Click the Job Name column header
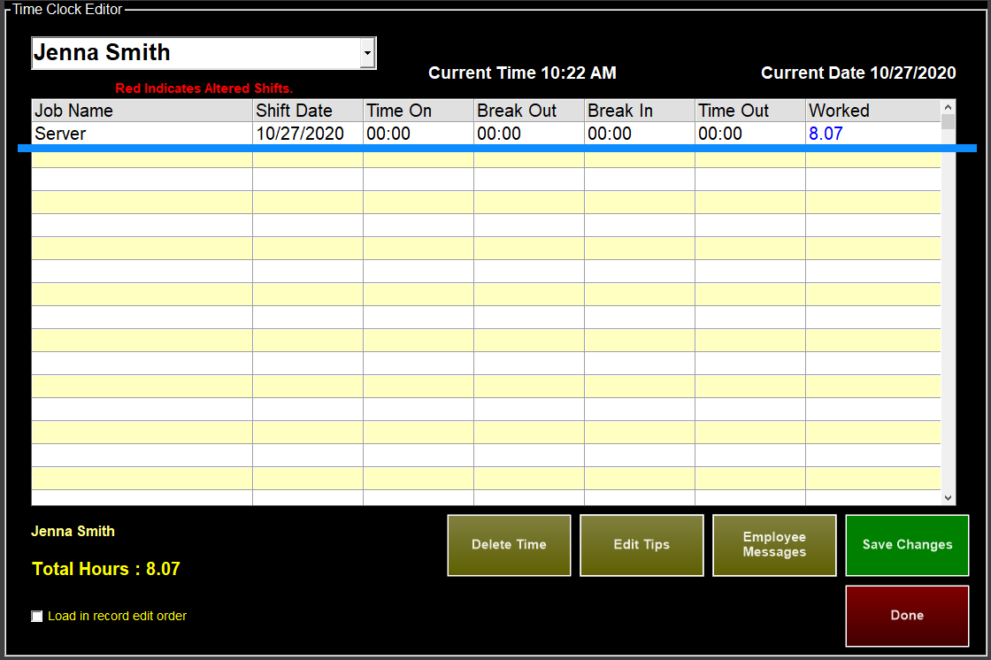991x660 pixels. [x=142, y=111]
